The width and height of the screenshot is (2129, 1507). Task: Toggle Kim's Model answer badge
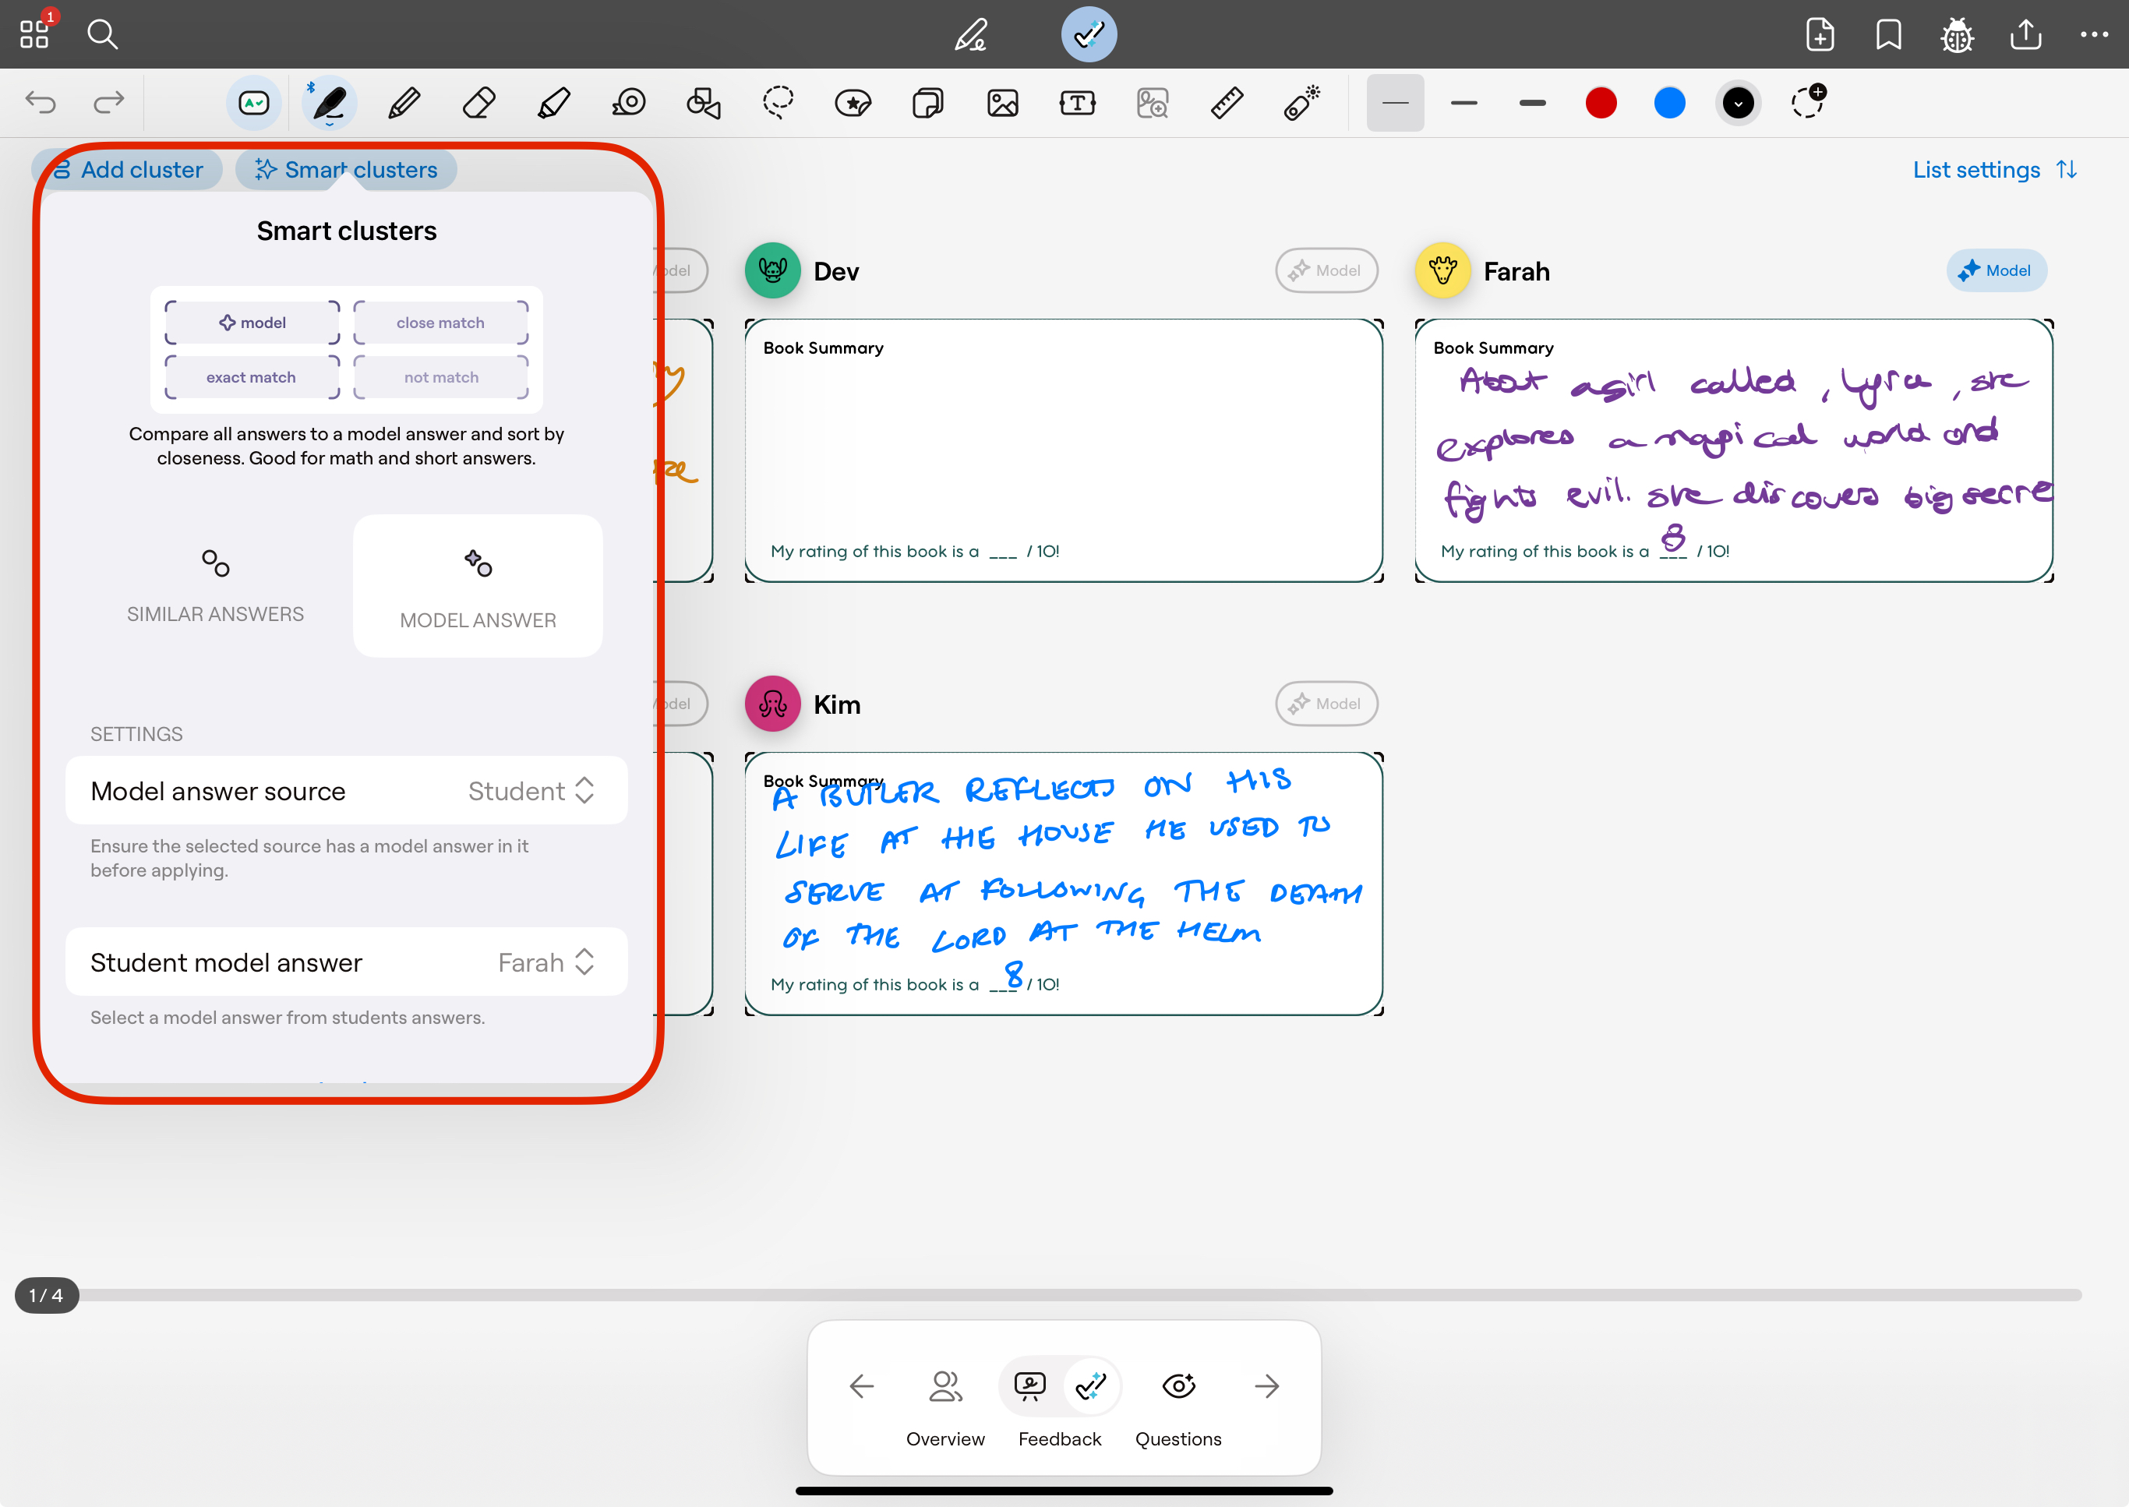1326,704
